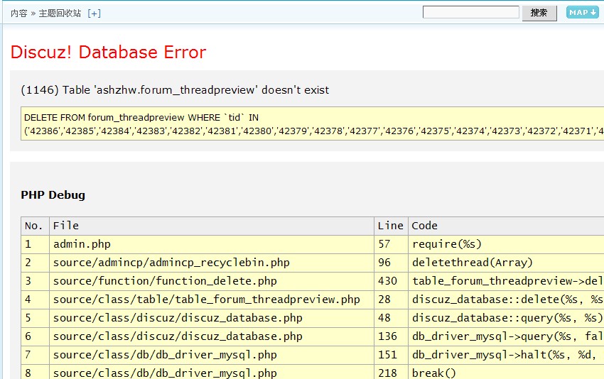The image size is (604, 379).
Task: Click discuz_database.php cell in row 6
Action: (x=212, y=336)
